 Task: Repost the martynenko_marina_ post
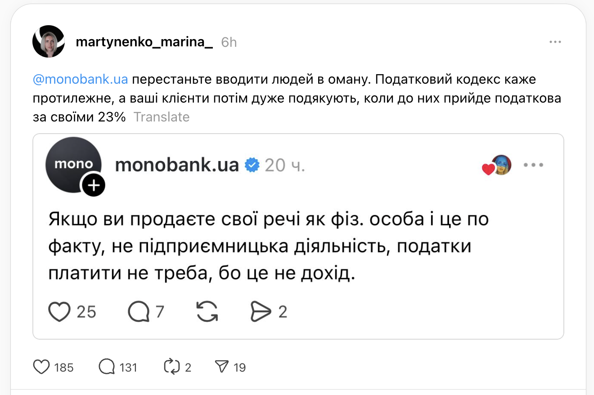point(172,367)
